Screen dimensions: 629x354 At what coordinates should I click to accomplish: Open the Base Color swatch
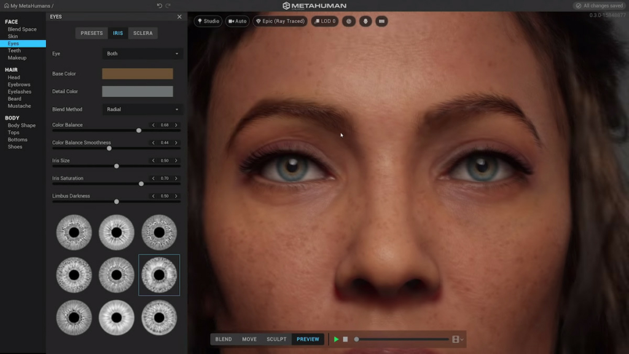pyautogui.click(x=137, y=74)
